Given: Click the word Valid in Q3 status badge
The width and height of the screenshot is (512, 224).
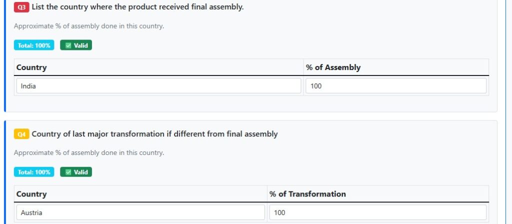Looking at the screenshot, I should coord(81,45).
